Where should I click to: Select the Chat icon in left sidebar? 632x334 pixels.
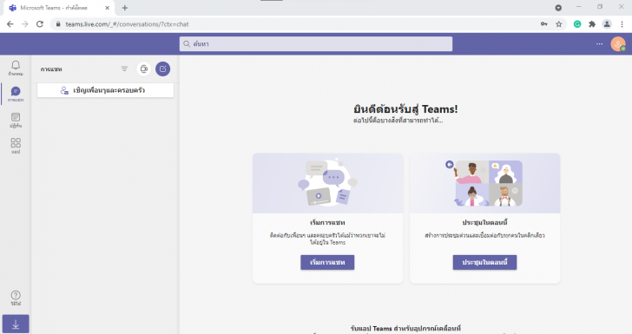click(x=16, y=94)
